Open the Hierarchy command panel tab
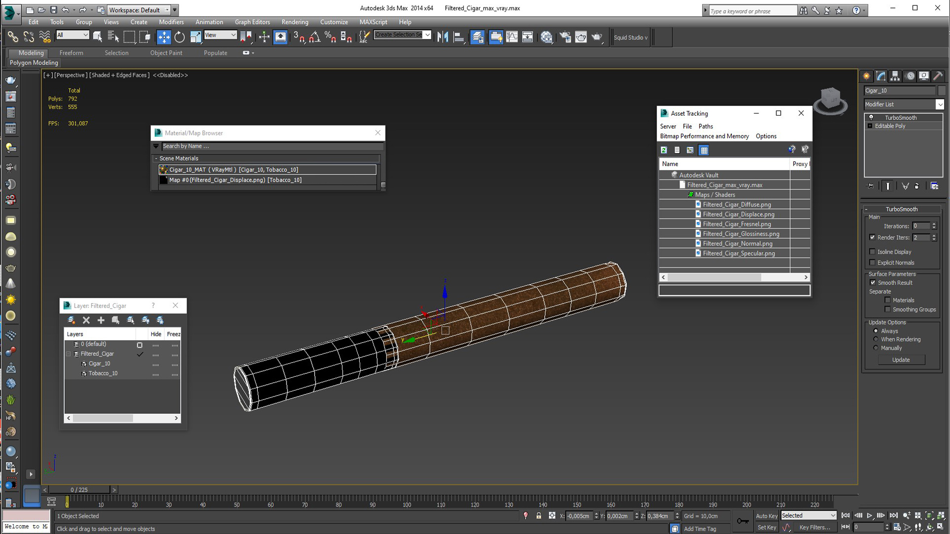The image size is (950, 534). (x=895, y=76)
